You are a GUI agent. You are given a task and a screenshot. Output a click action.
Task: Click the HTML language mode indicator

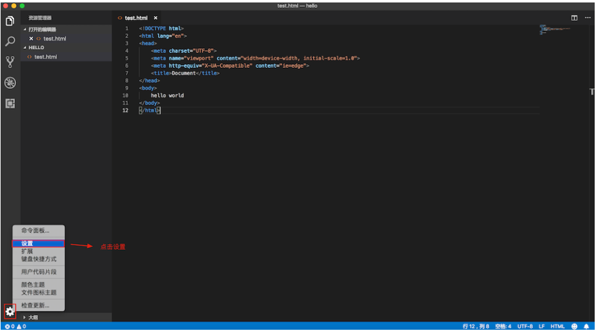[x=558, y=327]
